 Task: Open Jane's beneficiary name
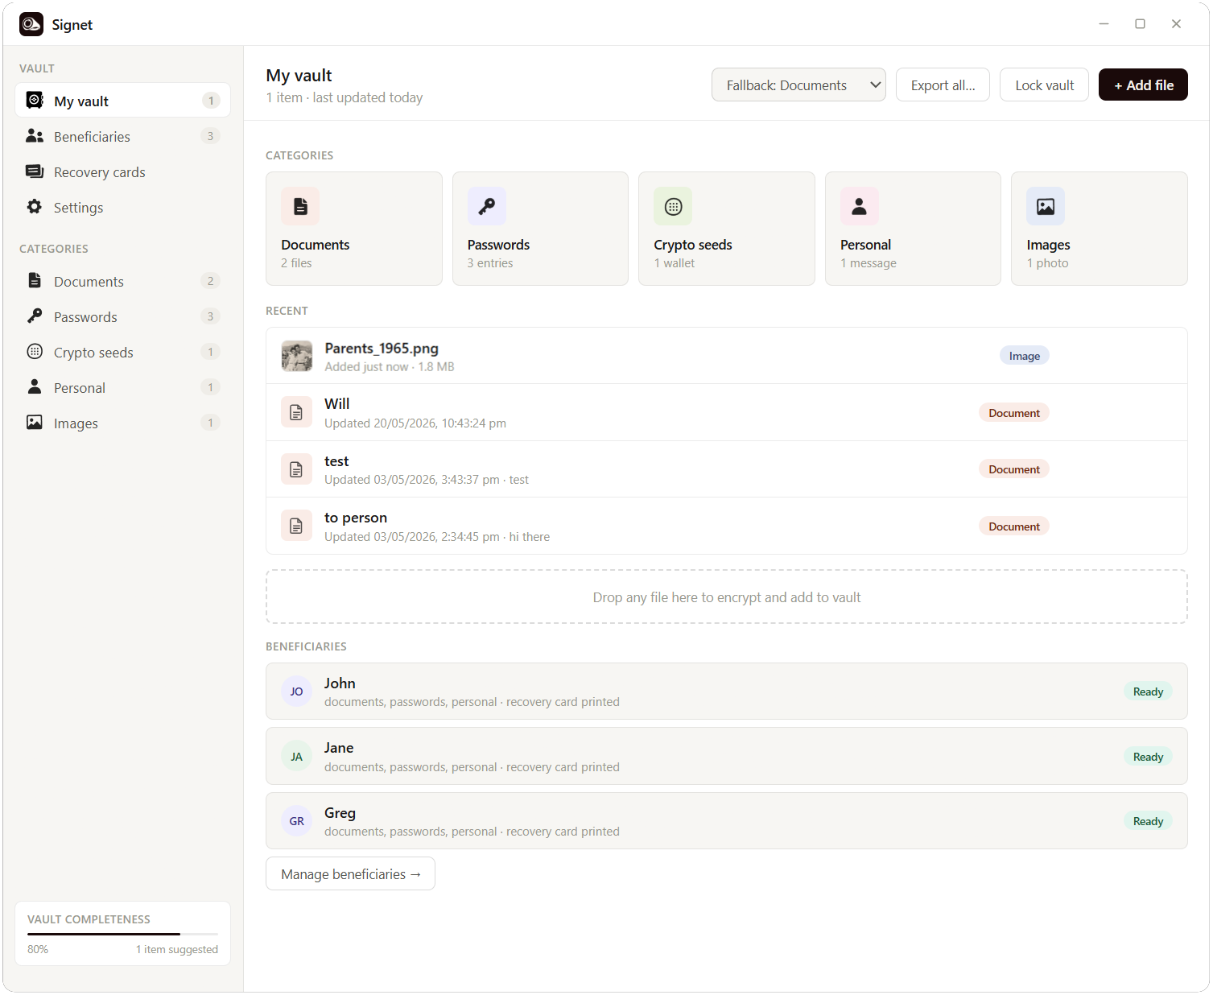click(339, 748)
